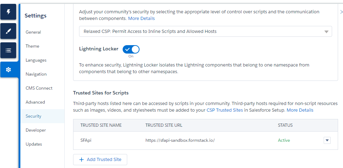This screenshot has height=168, width=343.
Task: Open the Updates settings tab
Action: [x=34, y=144]
